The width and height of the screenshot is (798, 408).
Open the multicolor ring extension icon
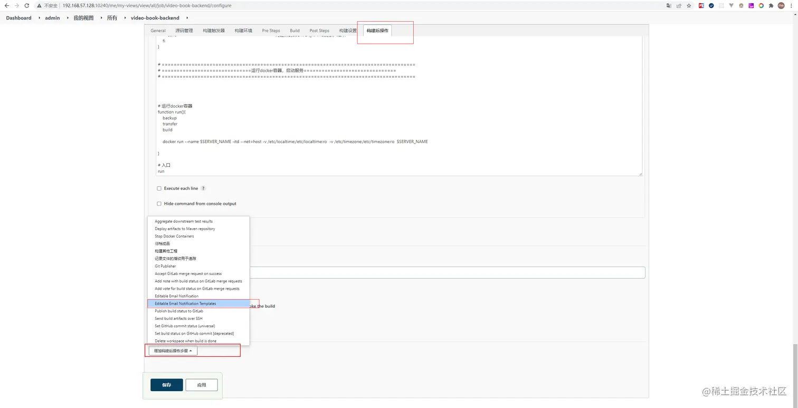pos(761,5)
